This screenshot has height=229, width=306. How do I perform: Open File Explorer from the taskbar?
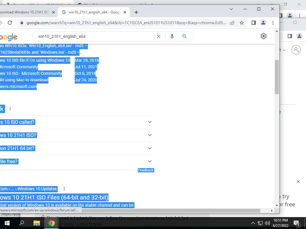click(36, 223)
